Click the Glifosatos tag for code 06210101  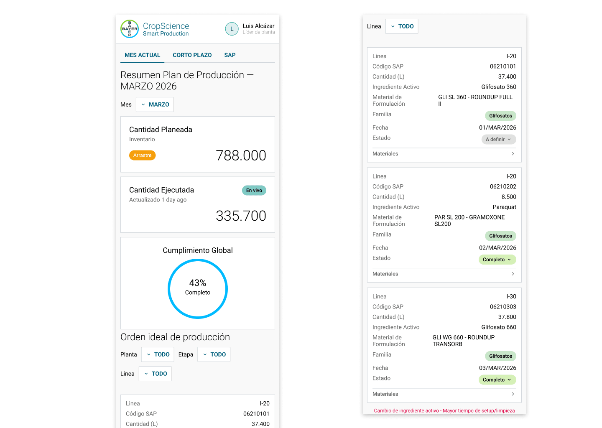[x=500, y=116]
